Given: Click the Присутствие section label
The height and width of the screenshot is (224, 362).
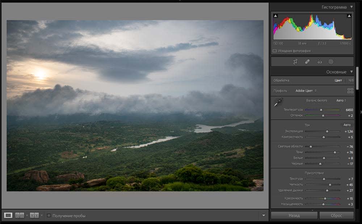Looking at the screenshot, I should (x=314, y=173).
